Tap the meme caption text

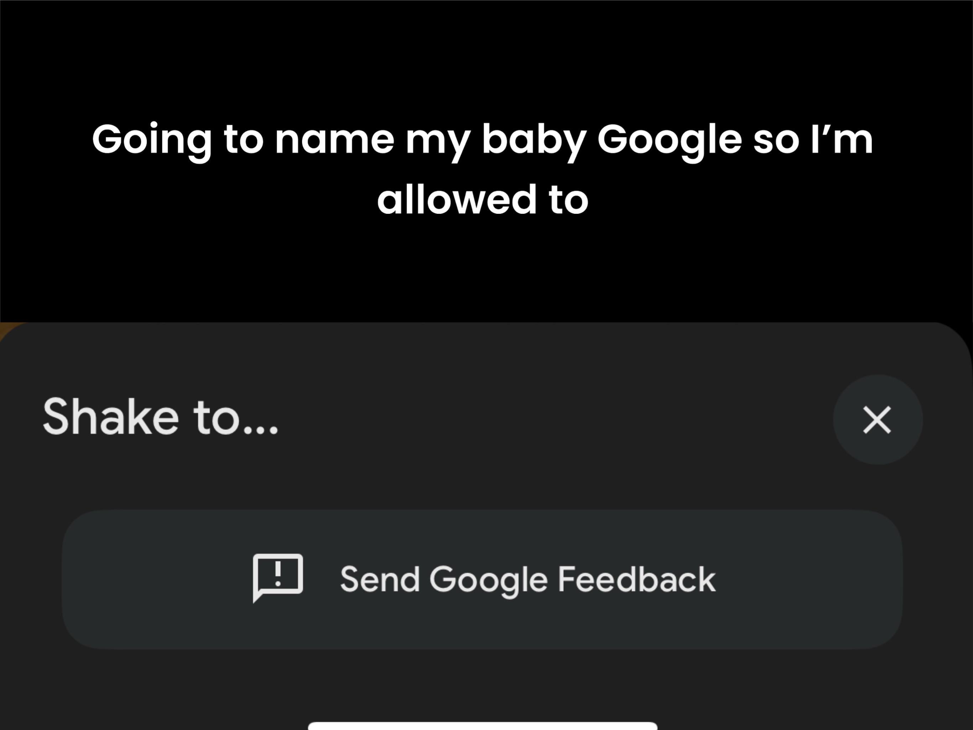coord(483,169)
